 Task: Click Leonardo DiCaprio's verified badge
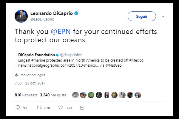tap(76, 13)
